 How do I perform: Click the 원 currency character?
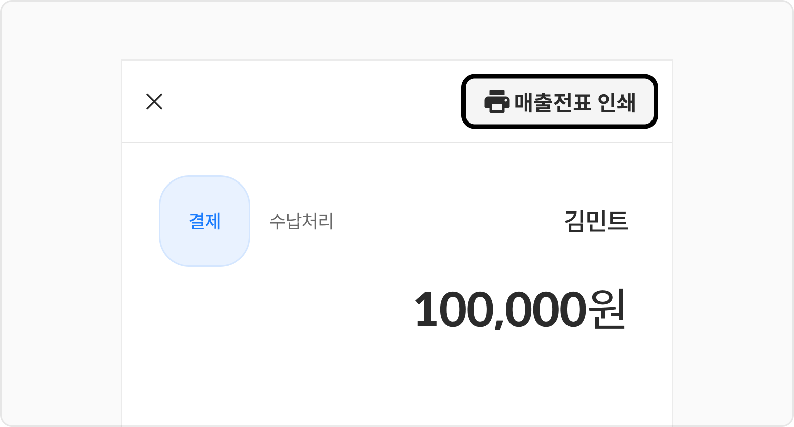[606, 310]
